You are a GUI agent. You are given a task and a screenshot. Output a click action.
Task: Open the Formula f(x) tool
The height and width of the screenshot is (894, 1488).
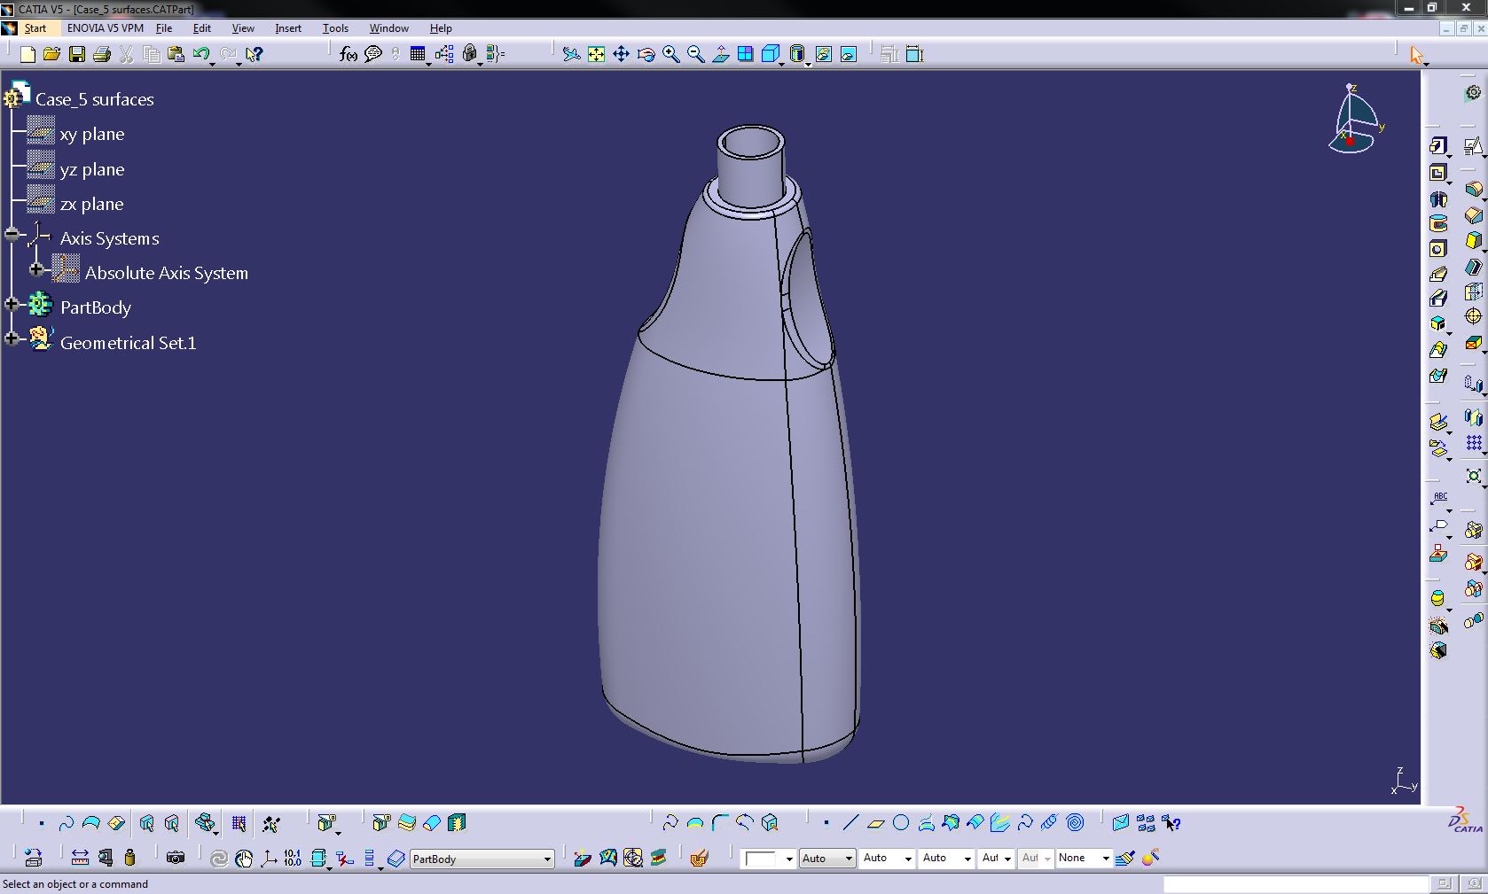pyautogui.click(x=349, y=55)
